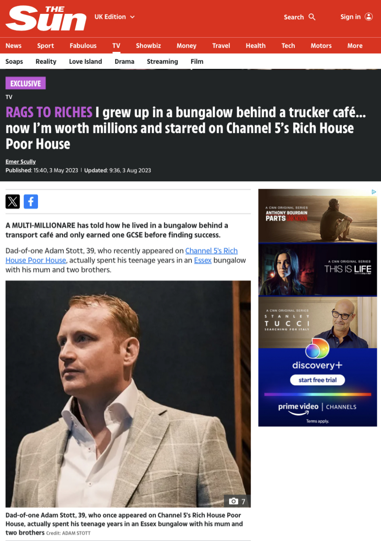Share article on X (Twitter)
381x541 pixels.
(x=13, y=201)
